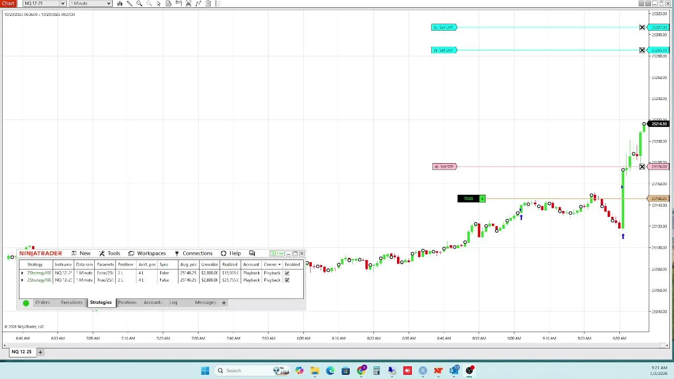Select the cursor pointer tool icon
Image resolution: width=674 pixels, height=379 pixels.
point(158,4)
